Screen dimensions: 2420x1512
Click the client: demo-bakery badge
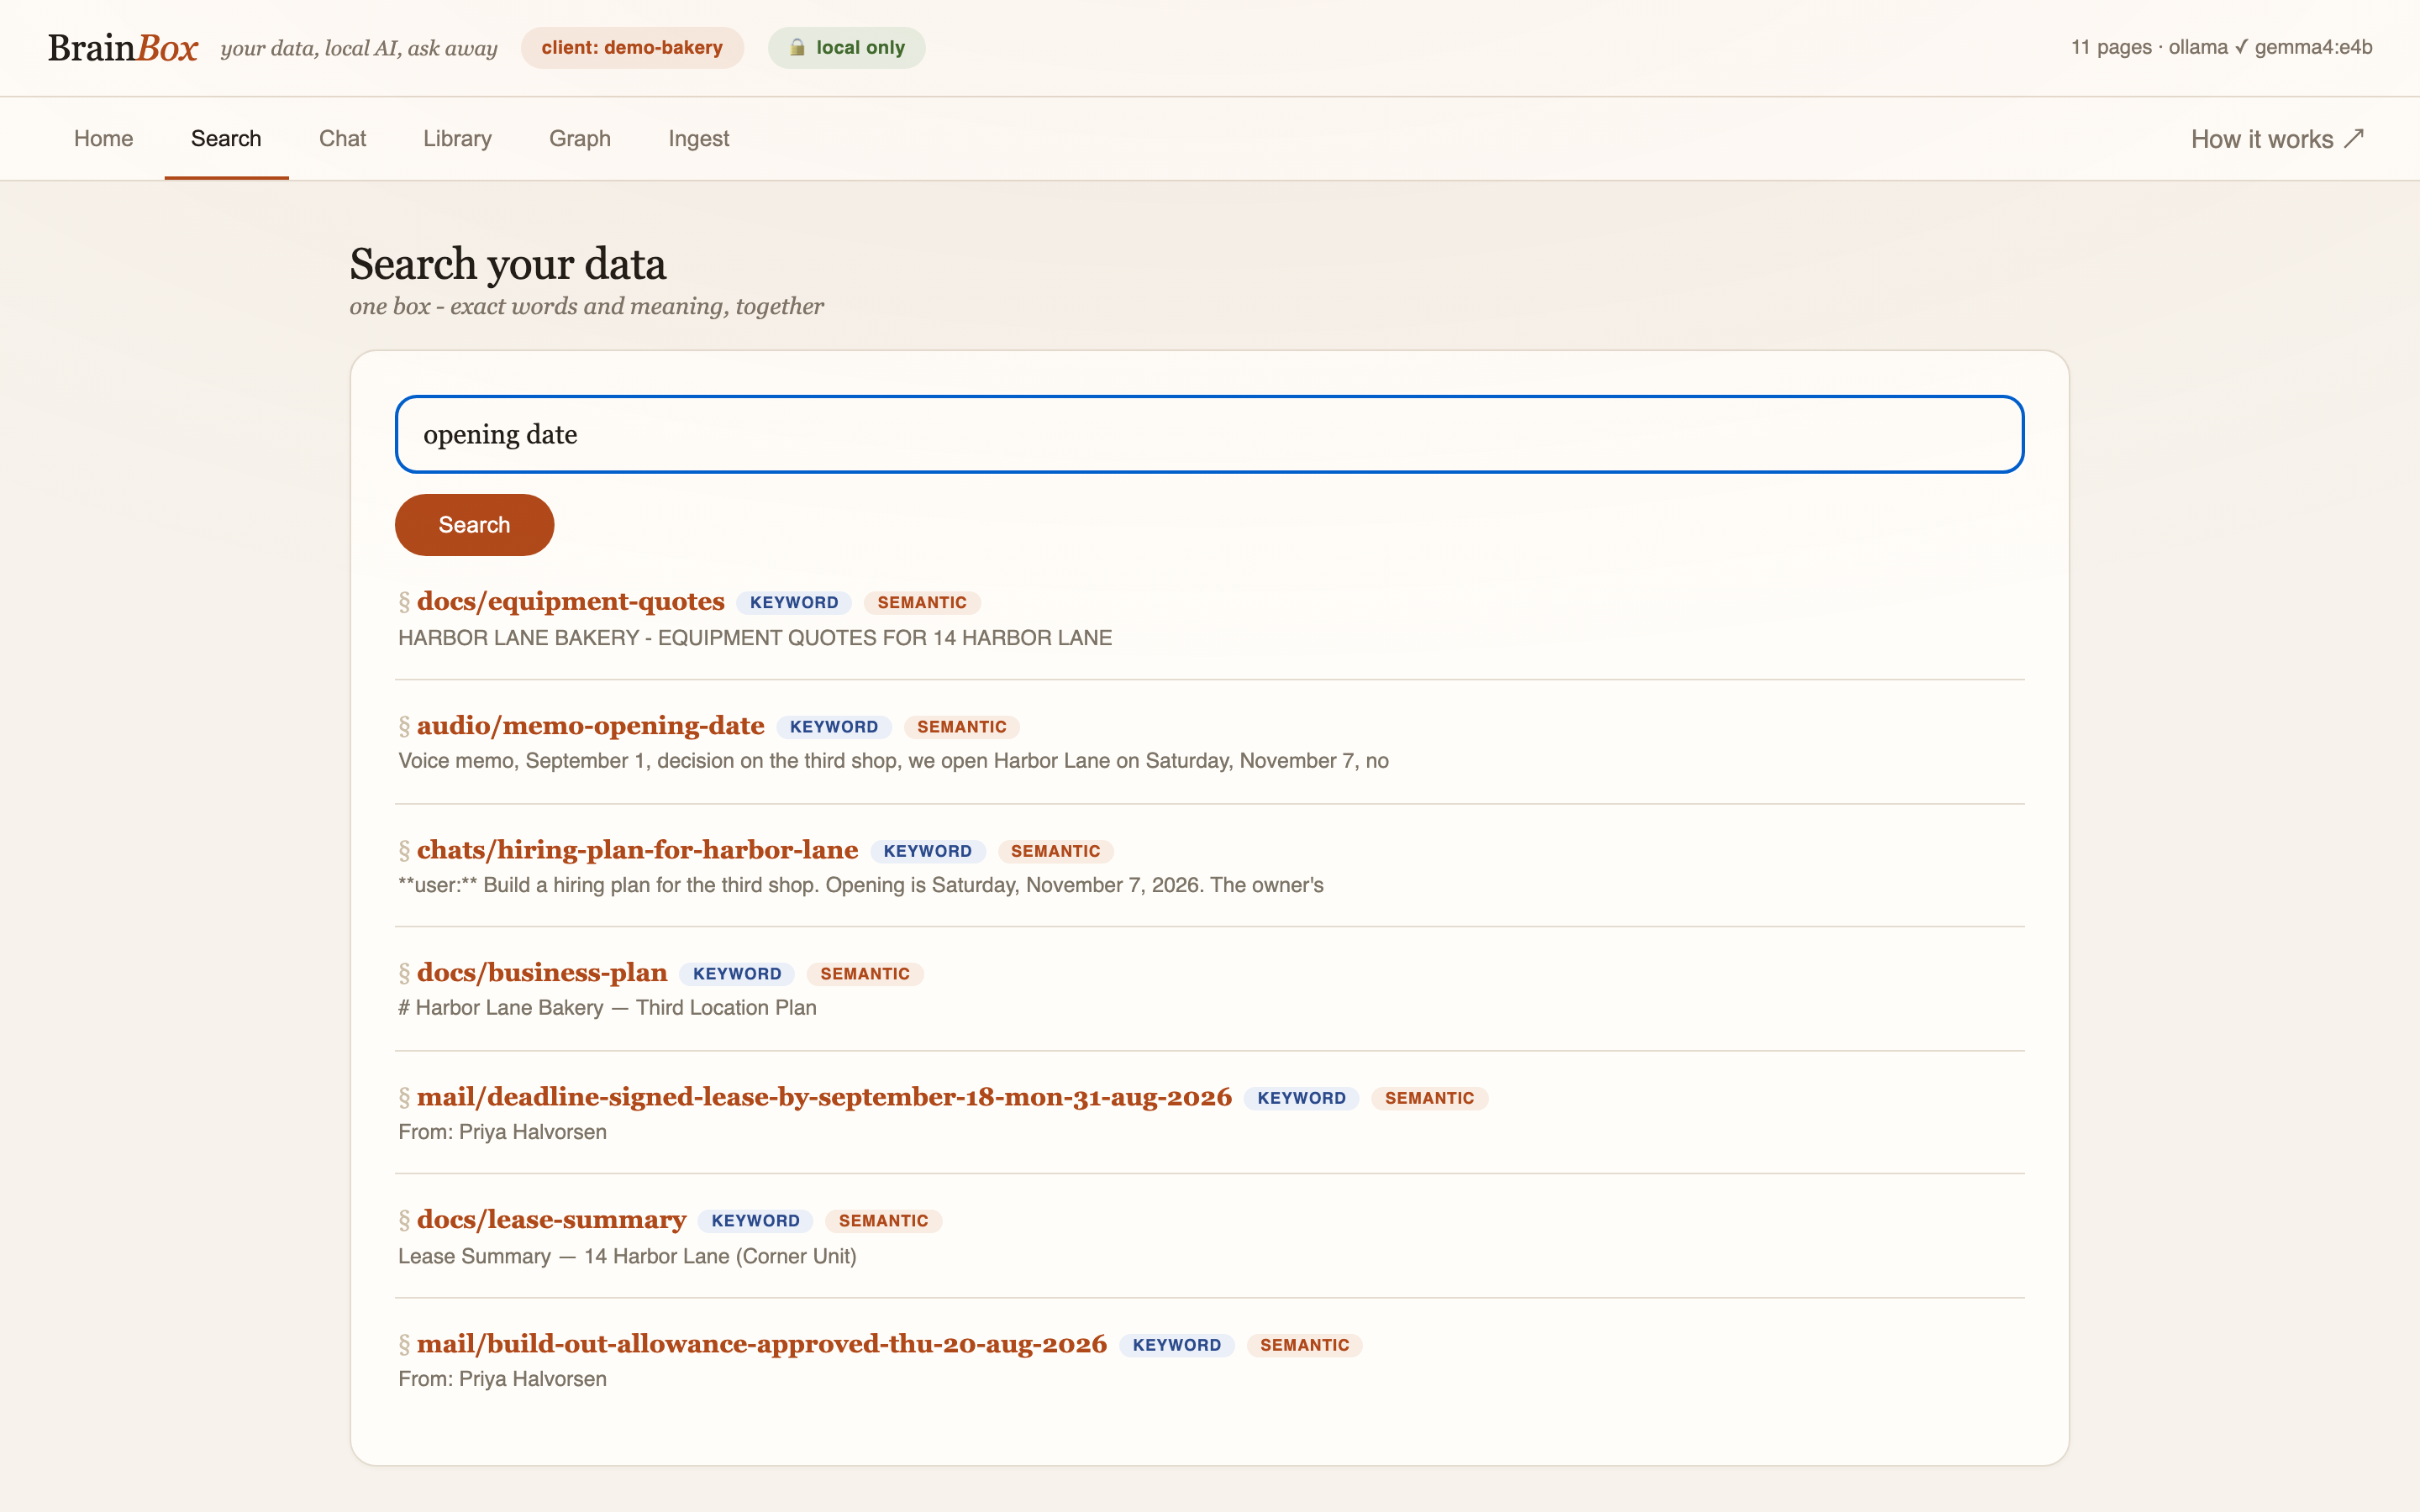(x=632, y=47)
